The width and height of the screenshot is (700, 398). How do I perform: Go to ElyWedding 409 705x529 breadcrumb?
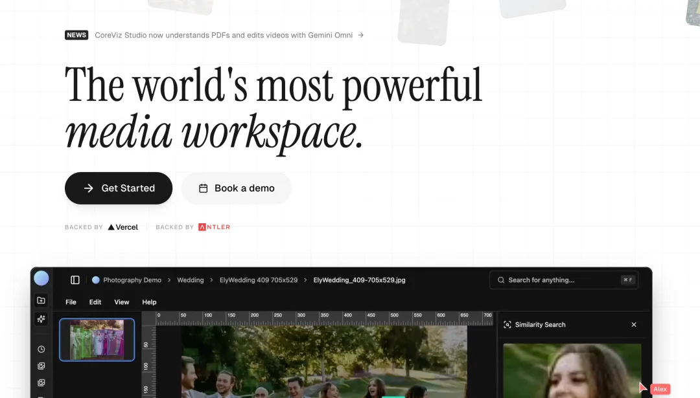(x=259, y=280)
